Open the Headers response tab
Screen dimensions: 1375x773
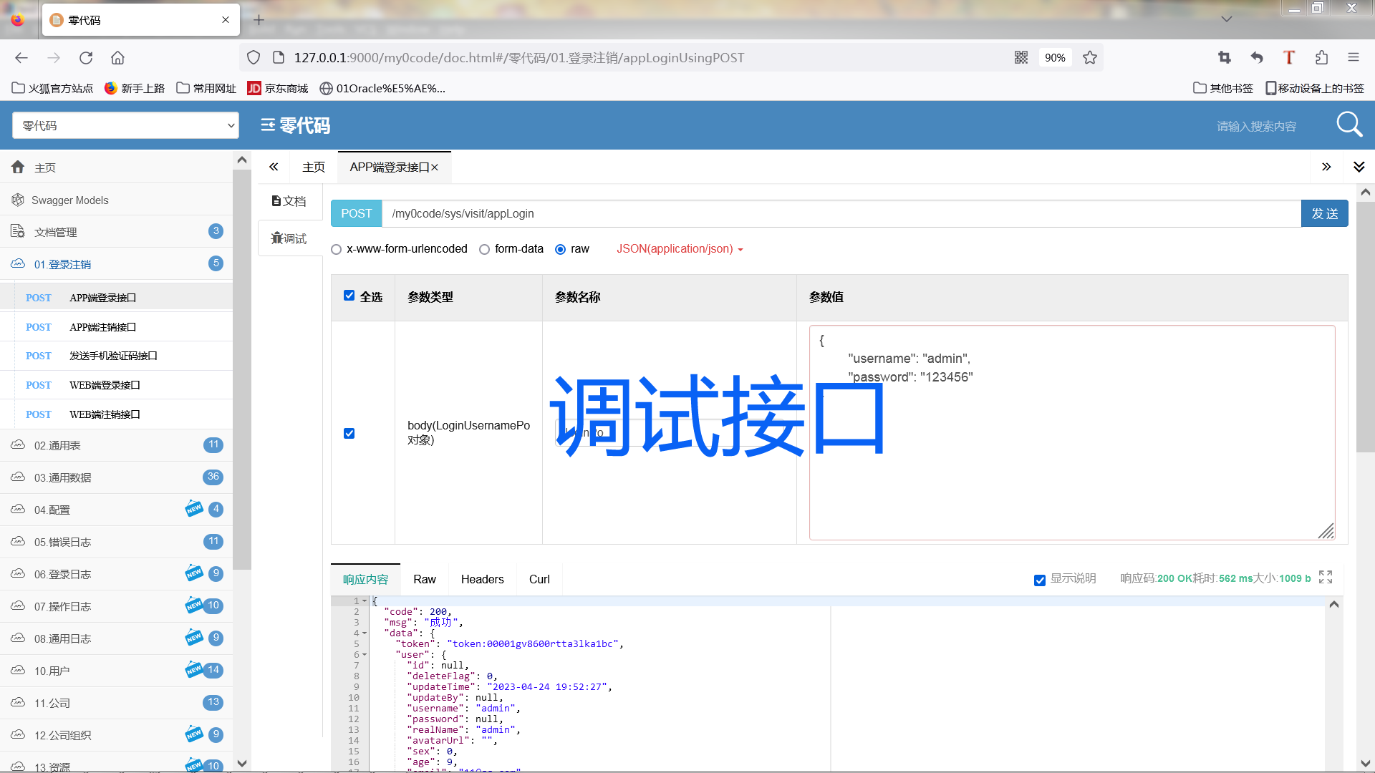click(482, 579)
